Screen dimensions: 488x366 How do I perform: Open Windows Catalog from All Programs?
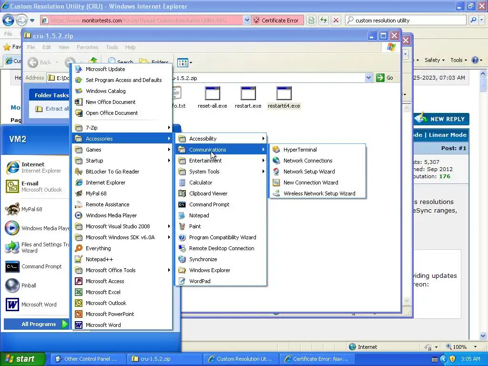click(122, 91)
